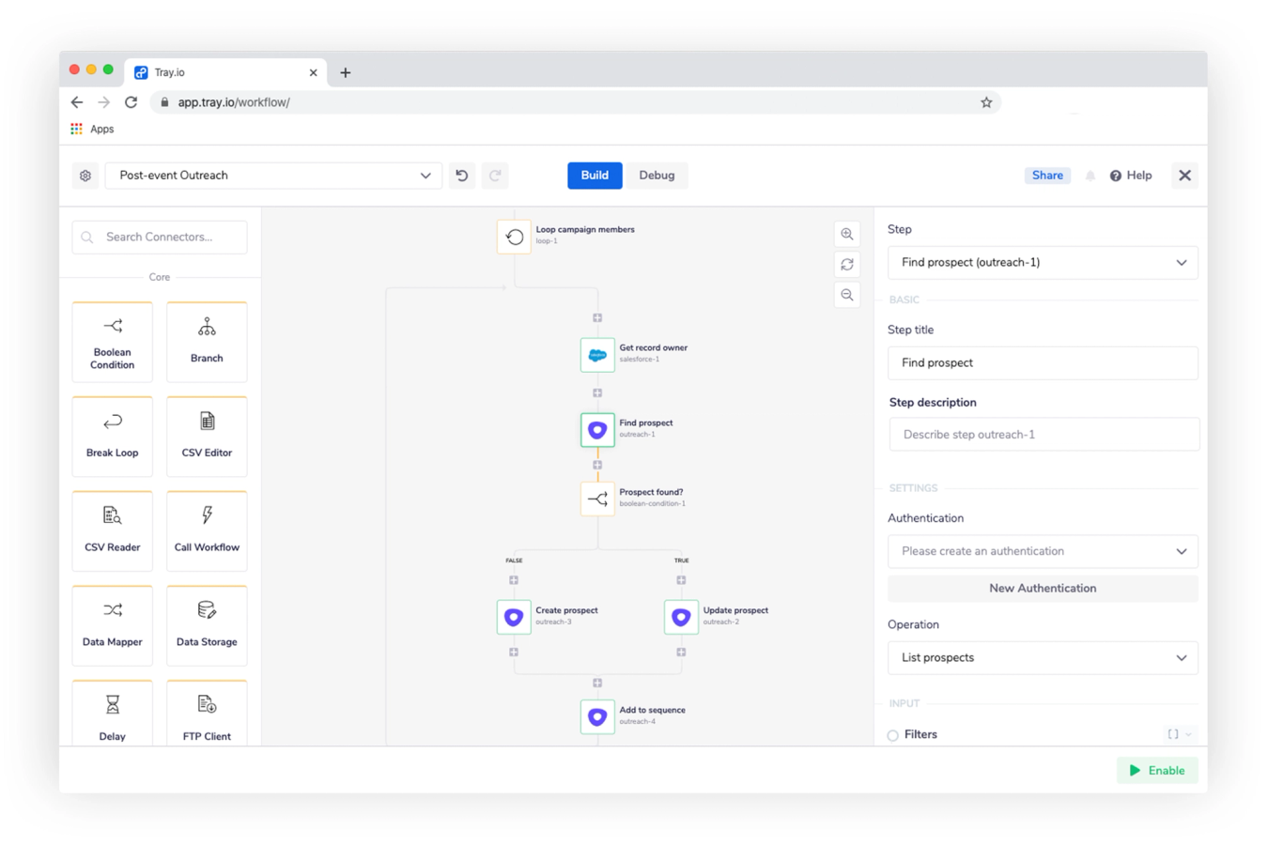
Task: Open the Filters type selector brackets
Action: pyautogui.click(x=1180, y=734)
